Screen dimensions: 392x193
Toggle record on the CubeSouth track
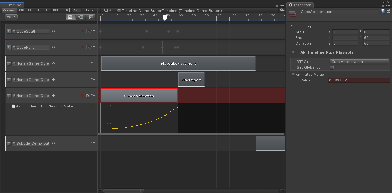pos(83,31)
